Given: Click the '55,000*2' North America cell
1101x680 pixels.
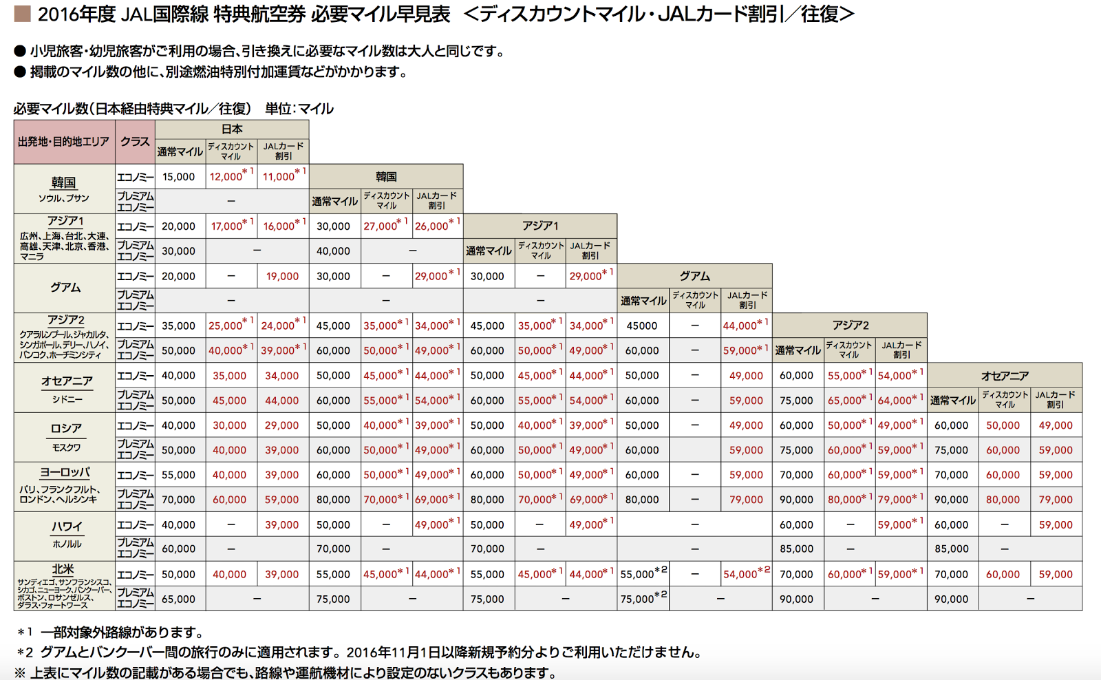Looking at the screenshot, I should click(643, 573).
